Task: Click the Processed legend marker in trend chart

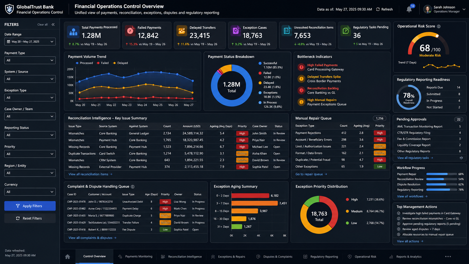Action: [x=77, y=63]
